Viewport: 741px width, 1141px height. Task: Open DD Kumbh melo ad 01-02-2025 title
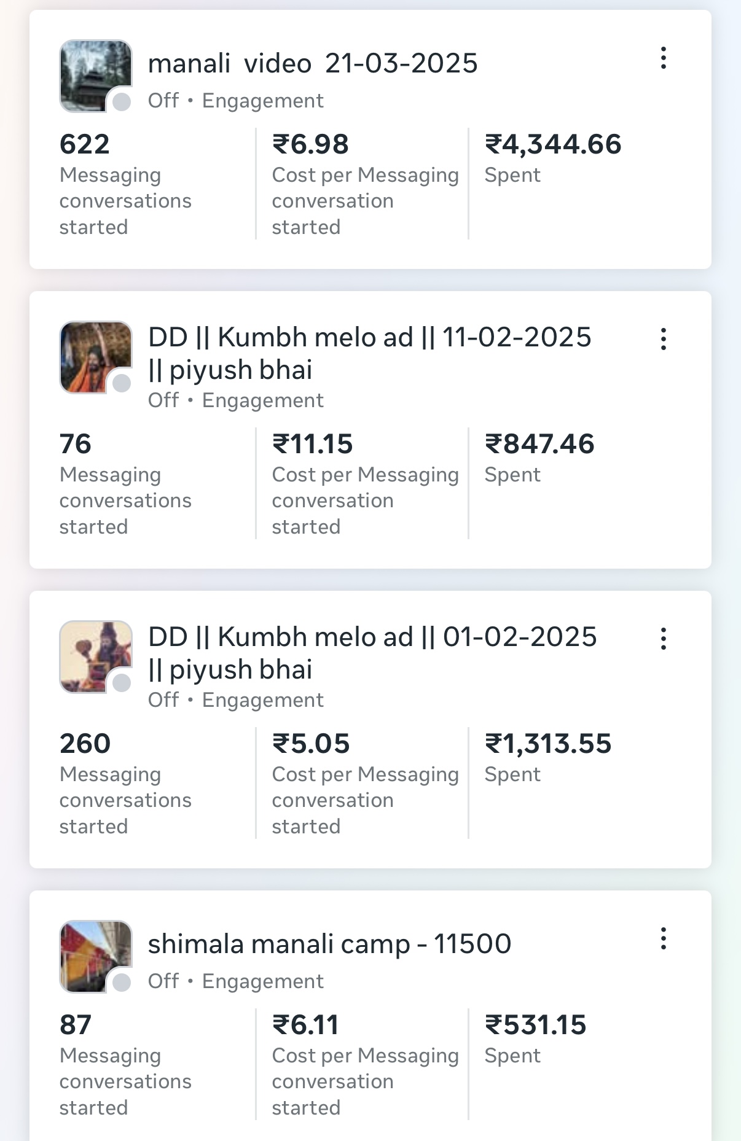[372, 653]
